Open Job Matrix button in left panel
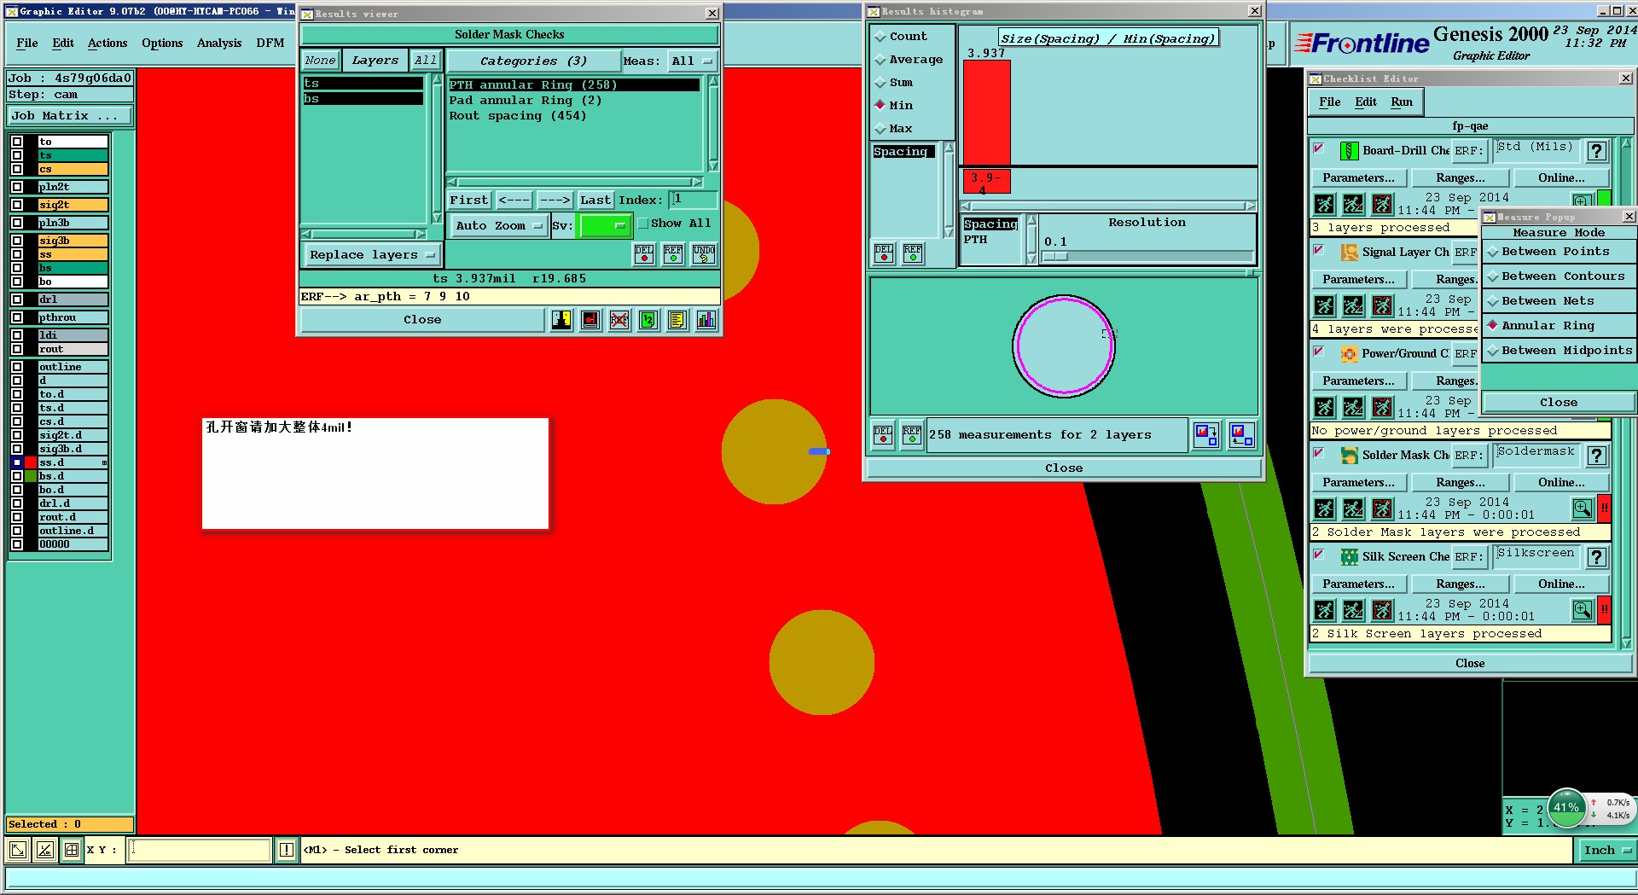 click(x=70, y=116)
